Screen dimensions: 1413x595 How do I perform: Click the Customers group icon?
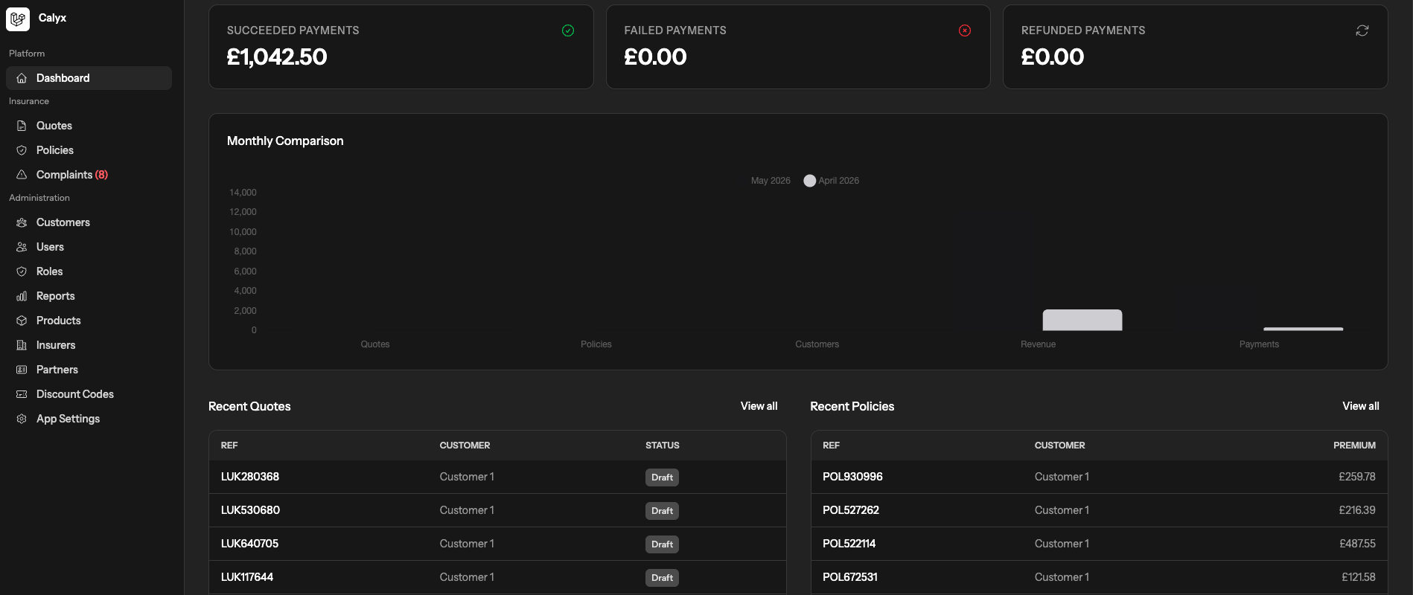tap(22, 222)
